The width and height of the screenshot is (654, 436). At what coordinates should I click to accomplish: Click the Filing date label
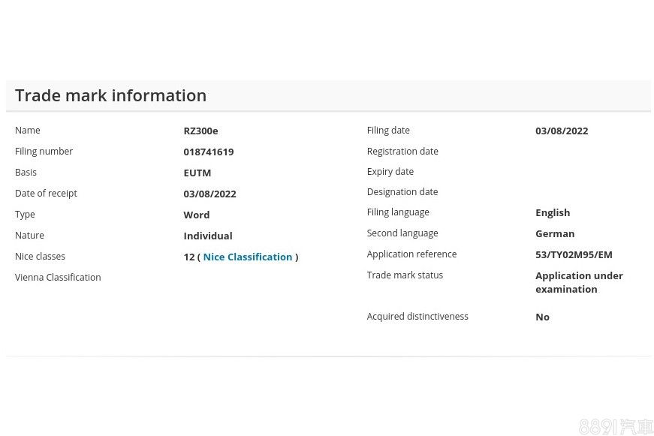click(x=388, y=131)
